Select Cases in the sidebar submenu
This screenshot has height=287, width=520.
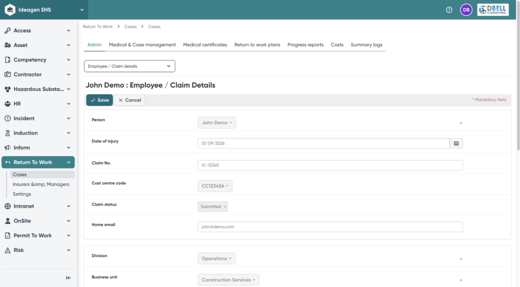[42, 175]
